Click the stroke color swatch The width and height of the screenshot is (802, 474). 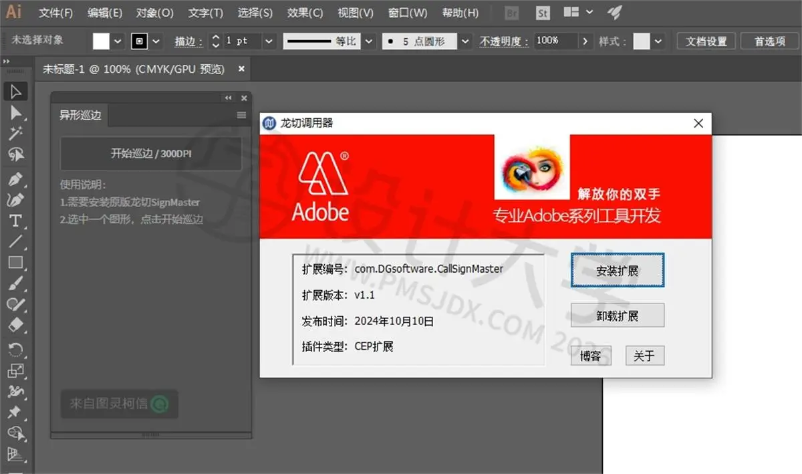pyautogui.click(x=139, y=41)
